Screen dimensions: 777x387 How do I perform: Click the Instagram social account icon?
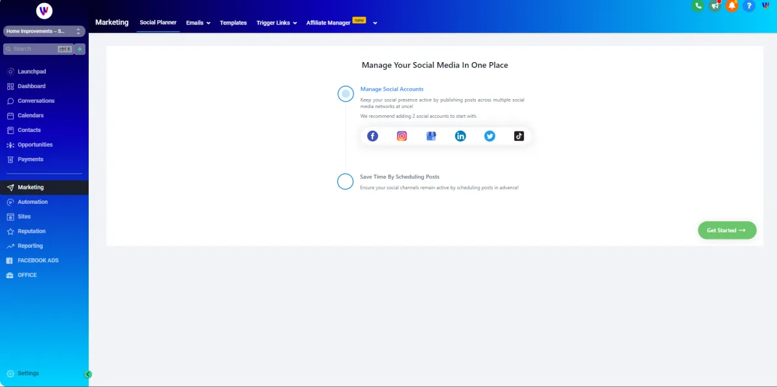pyautogui.click(x=402, y=136)
